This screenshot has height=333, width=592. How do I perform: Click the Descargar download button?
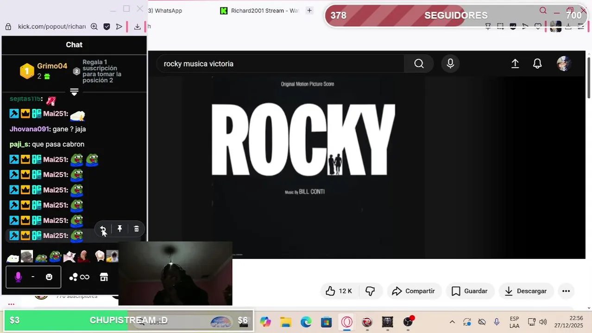[x=526, y=291]
